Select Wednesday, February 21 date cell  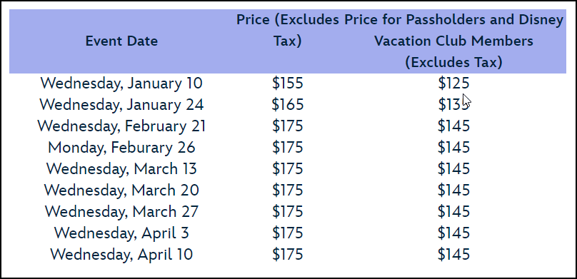click(x=121, y=126)
